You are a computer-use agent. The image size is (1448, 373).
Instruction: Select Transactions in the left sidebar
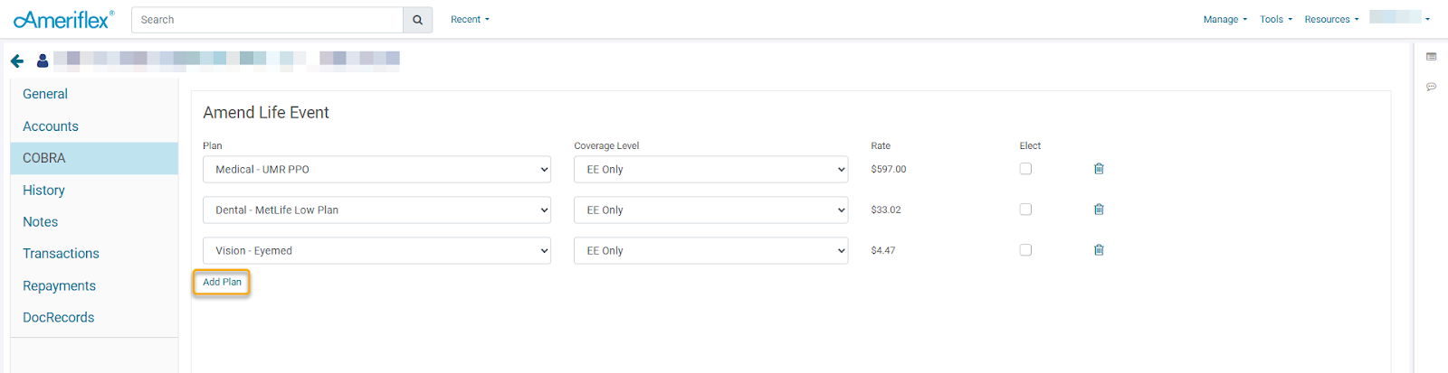click(x=61, y=254)
